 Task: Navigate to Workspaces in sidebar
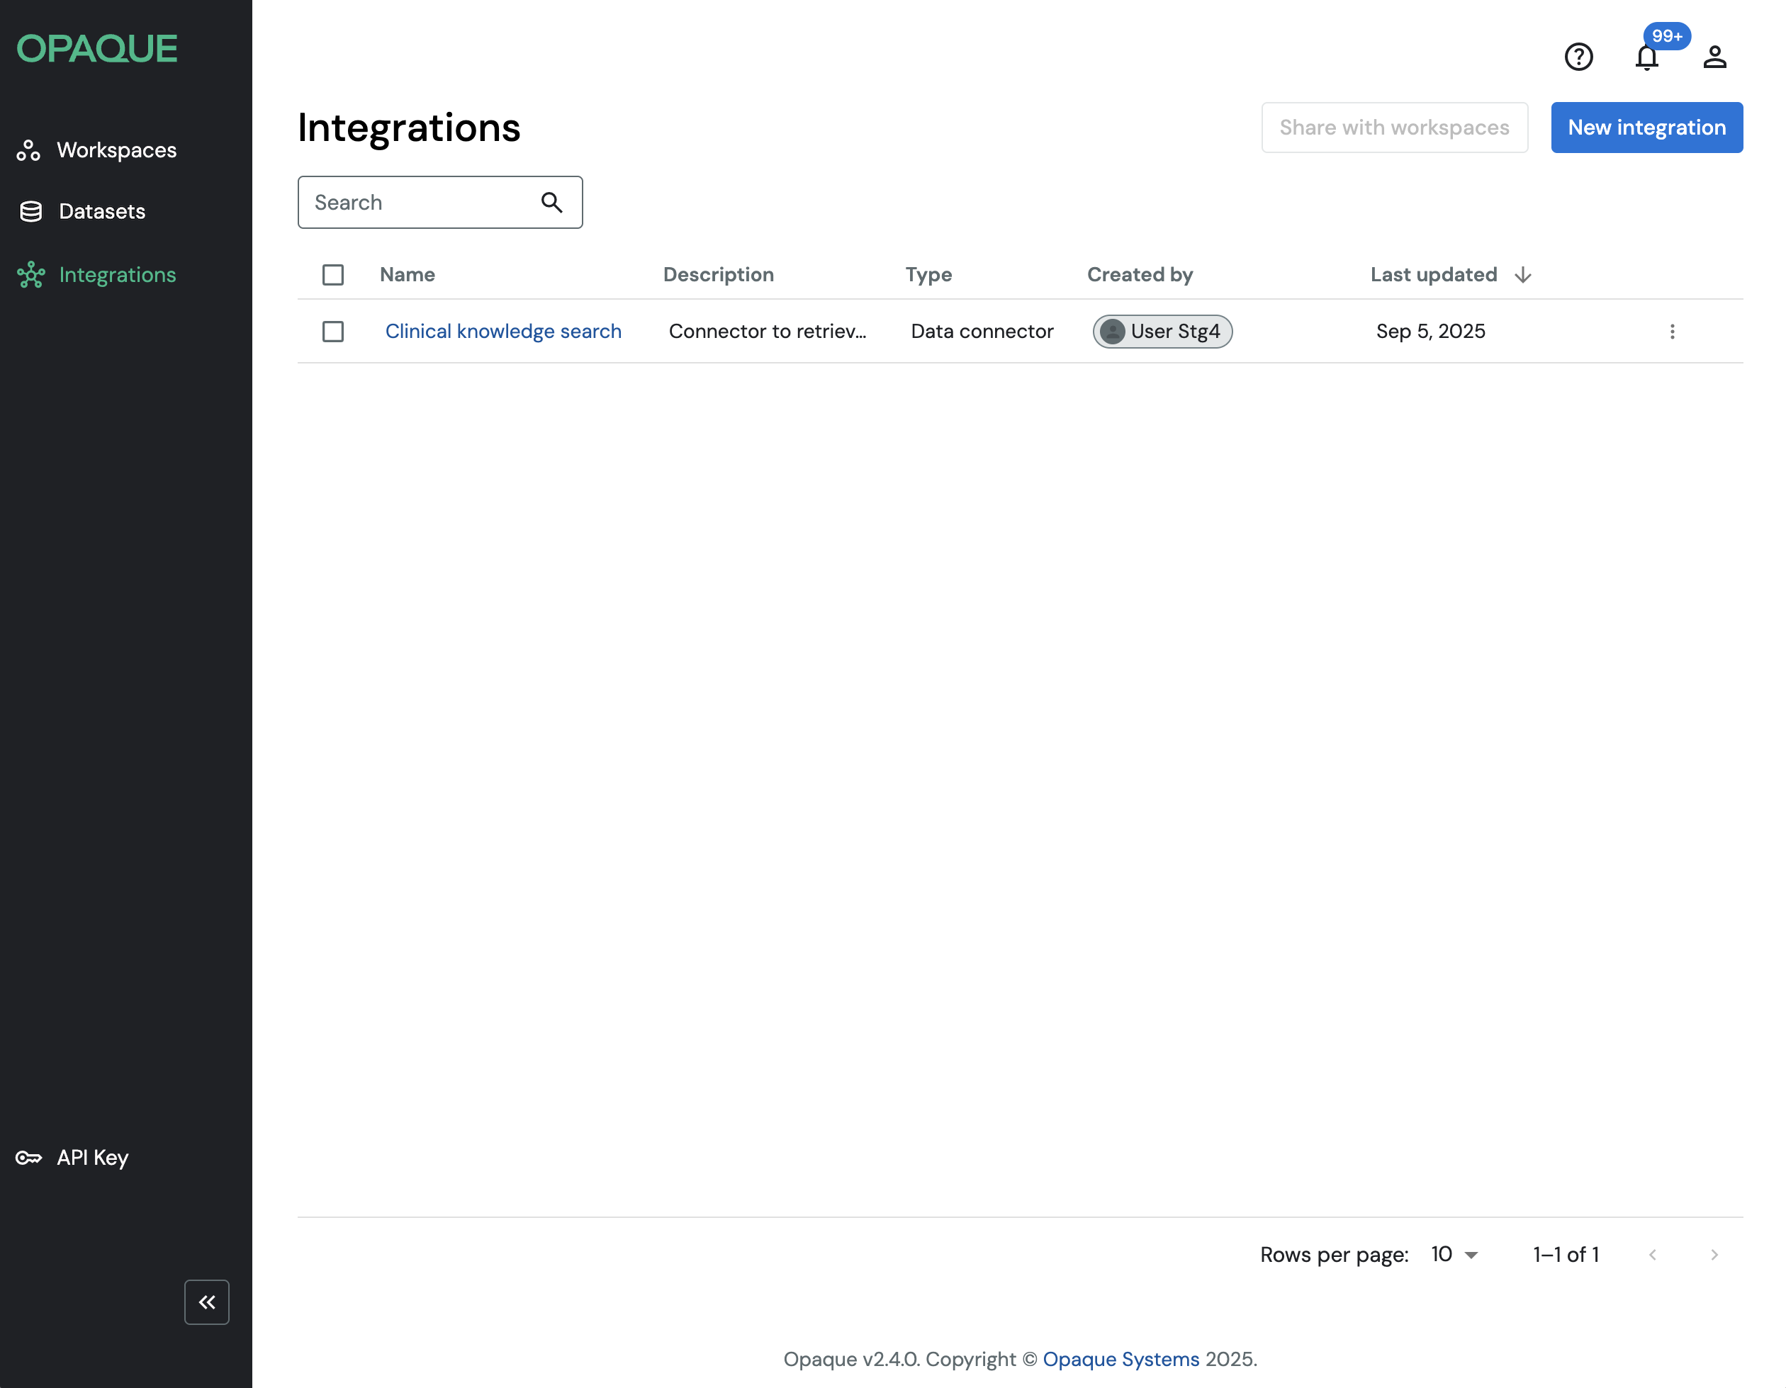tap(116, 150)
